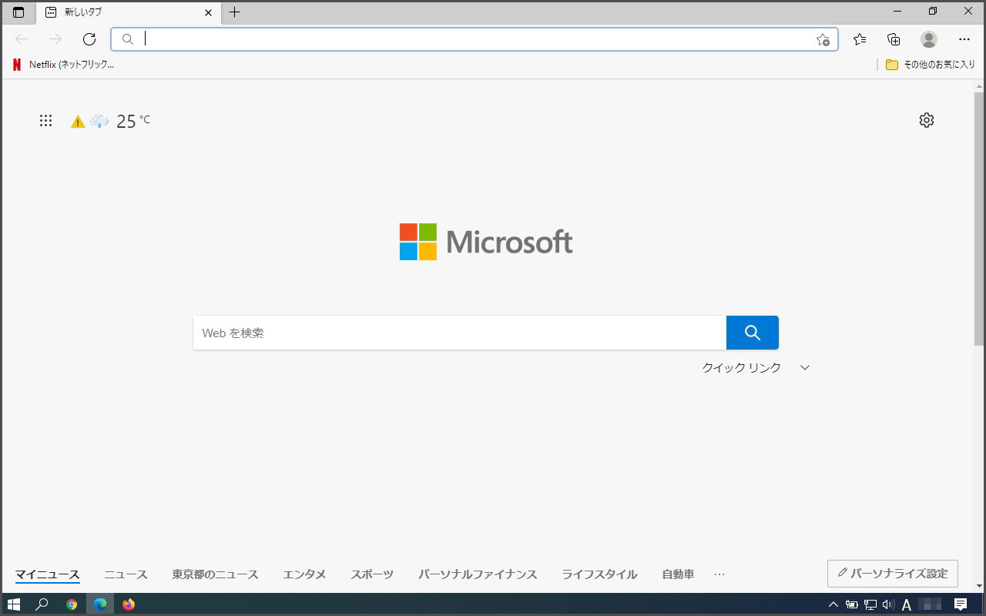The width and height of the screenshot is (986, 616).
Task: Open the 東京都のニュース tab
Action: (x=215, y=574)
